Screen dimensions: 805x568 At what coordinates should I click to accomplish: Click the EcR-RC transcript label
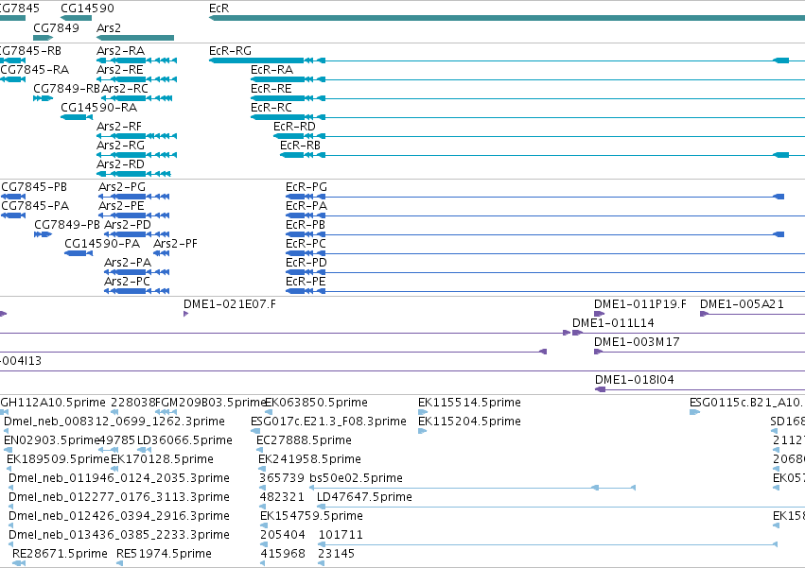[x=271, y=108]
